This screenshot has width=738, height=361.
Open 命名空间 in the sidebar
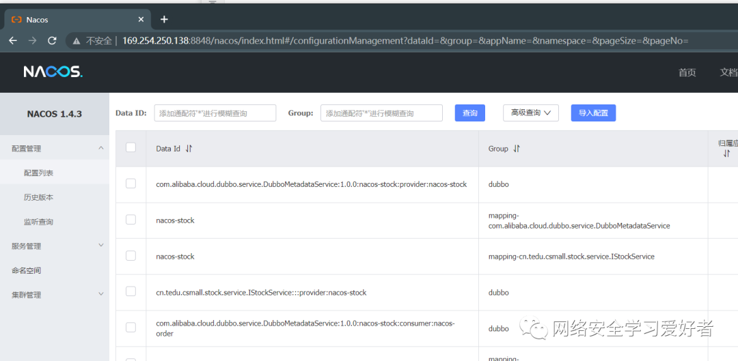pyautogui.click(x=27, y=271)
